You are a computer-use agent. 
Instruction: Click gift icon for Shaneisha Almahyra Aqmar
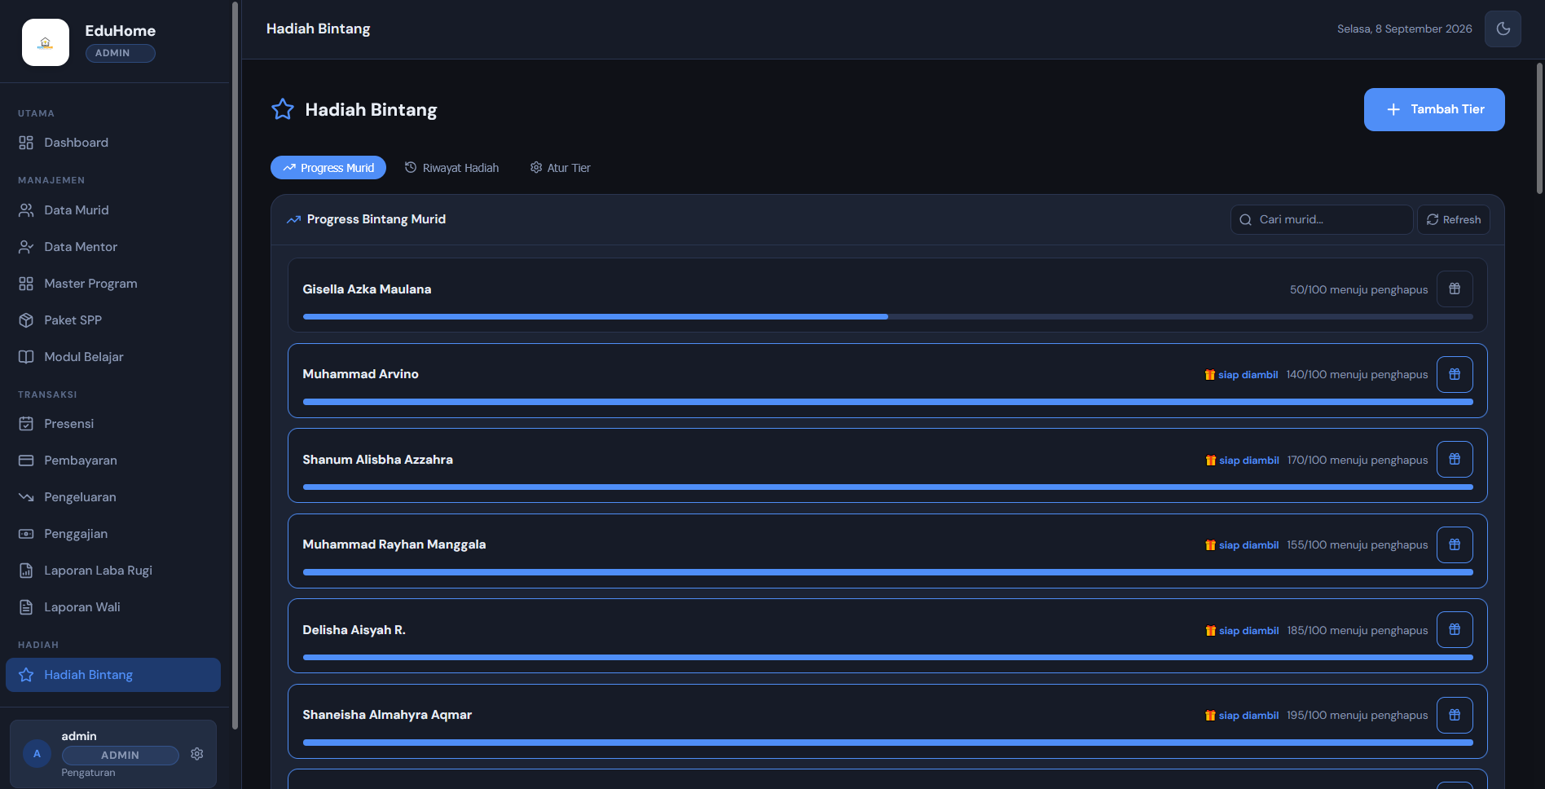tap(1455, 715)
